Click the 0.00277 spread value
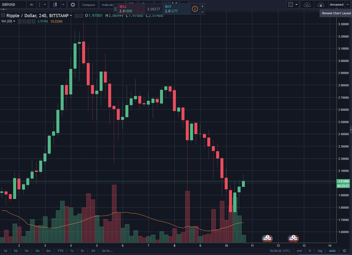 [x=154, y=9]
